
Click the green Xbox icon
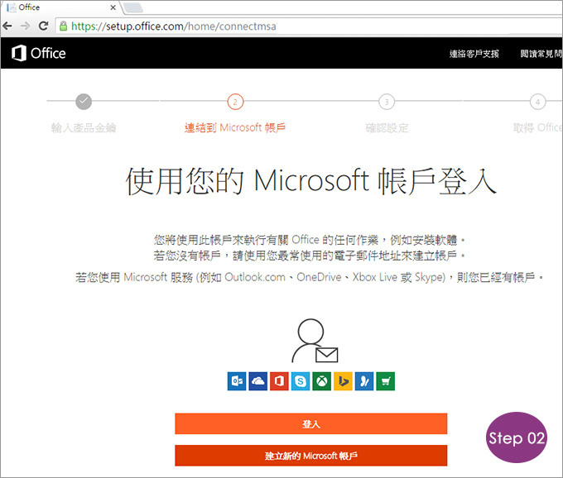(x=322, y=380)
